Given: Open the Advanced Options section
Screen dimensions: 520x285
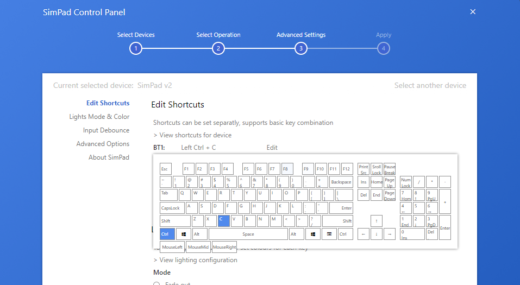Looking at the screenshot, I should (103, 144).
